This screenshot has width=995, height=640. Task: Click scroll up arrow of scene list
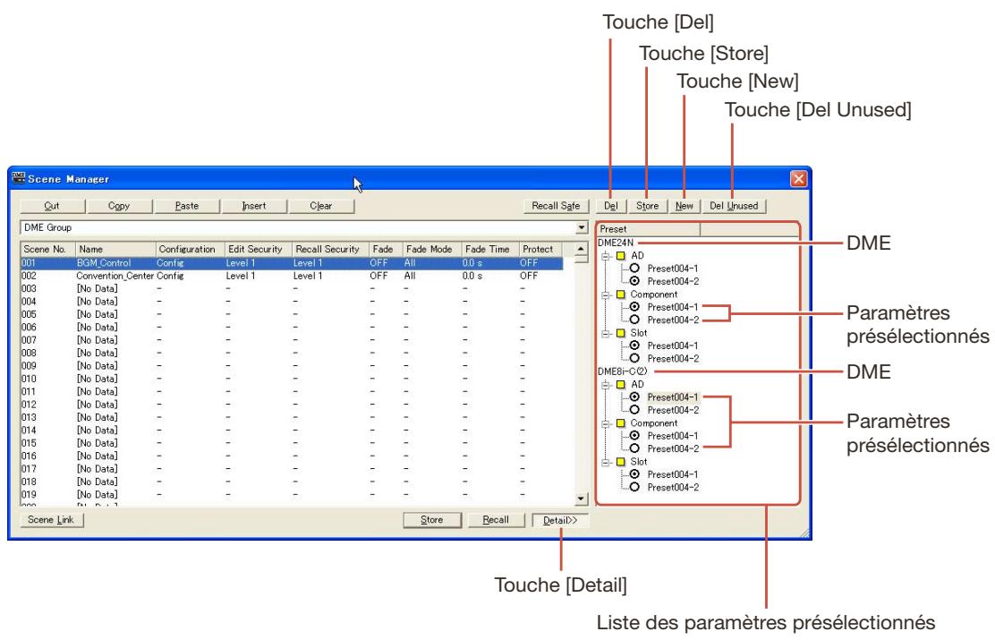(x=582, y=249)
